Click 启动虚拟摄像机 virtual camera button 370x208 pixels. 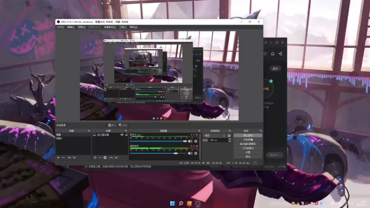tap(248, 144)
